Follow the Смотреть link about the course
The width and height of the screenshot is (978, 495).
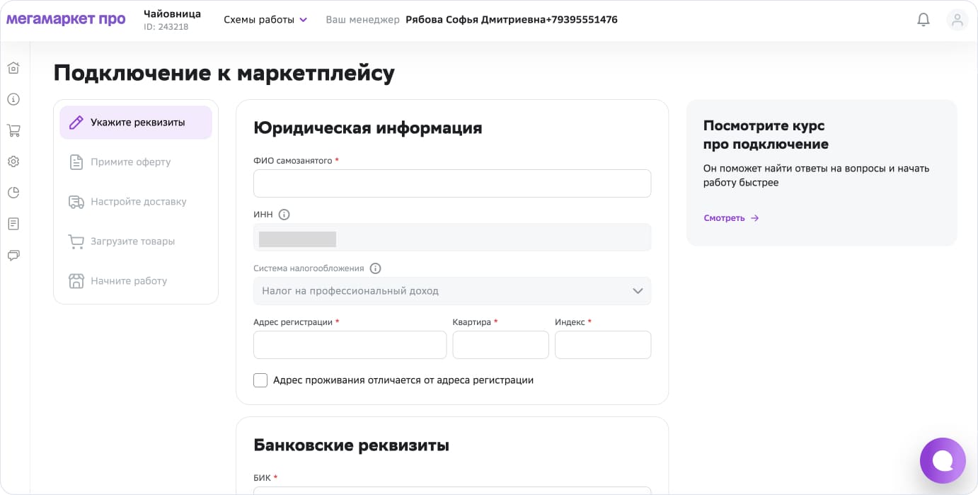pos(723,217)
